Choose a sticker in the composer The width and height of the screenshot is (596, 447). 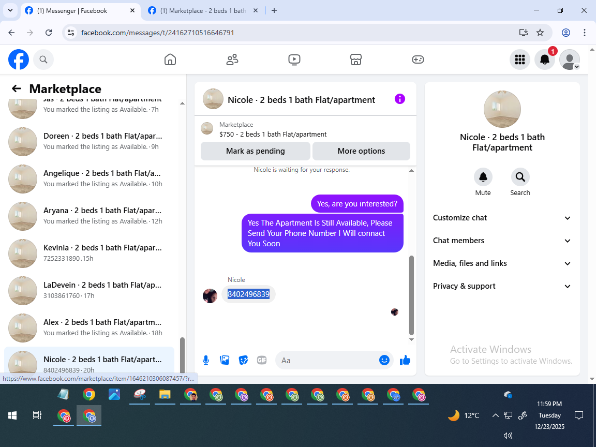[243, 360]
